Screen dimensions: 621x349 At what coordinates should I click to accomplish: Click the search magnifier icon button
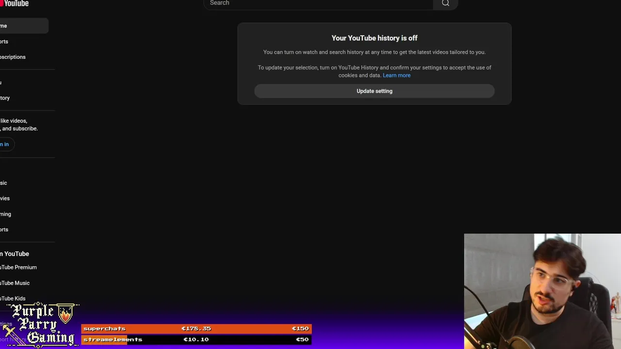445,3
